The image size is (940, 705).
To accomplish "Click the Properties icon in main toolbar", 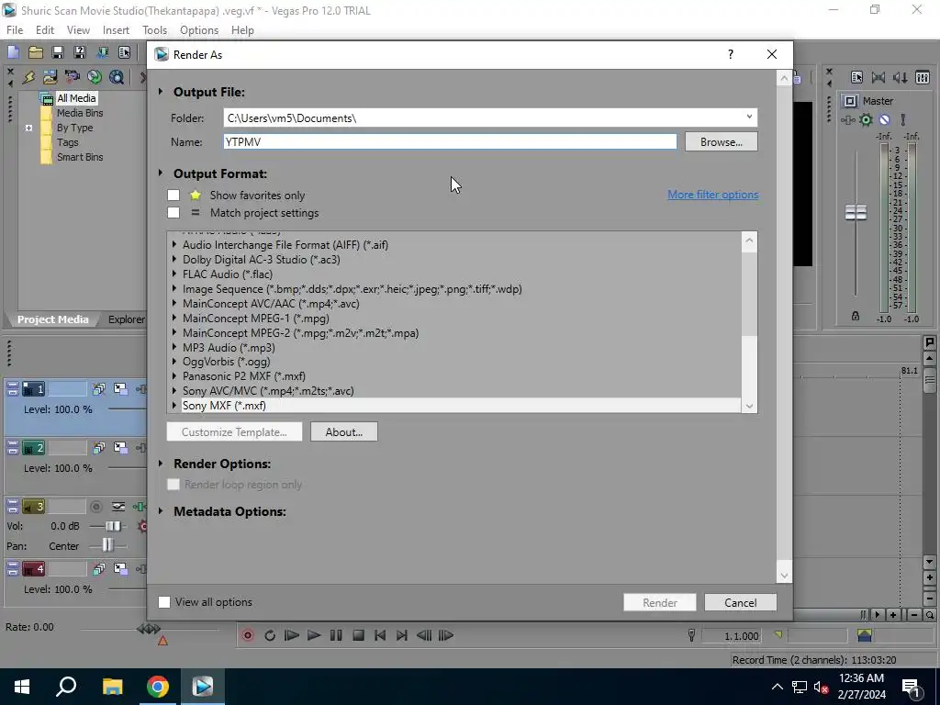I will click(x=124, y=52).
